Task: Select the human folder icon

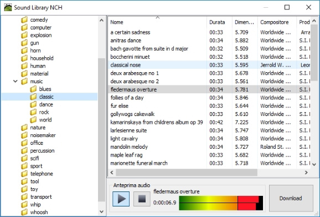Action: [24, 66]
